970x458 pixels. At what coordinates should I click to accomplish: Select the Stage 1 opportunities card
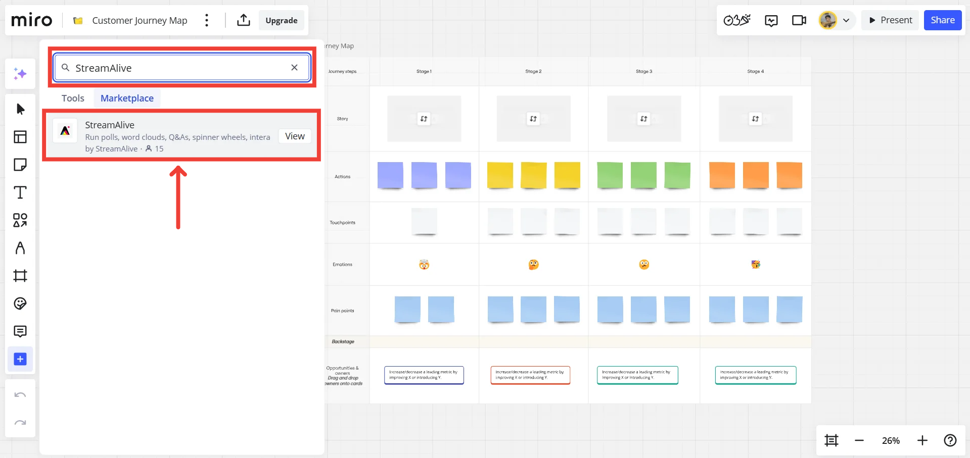click(x=424, y=375)
